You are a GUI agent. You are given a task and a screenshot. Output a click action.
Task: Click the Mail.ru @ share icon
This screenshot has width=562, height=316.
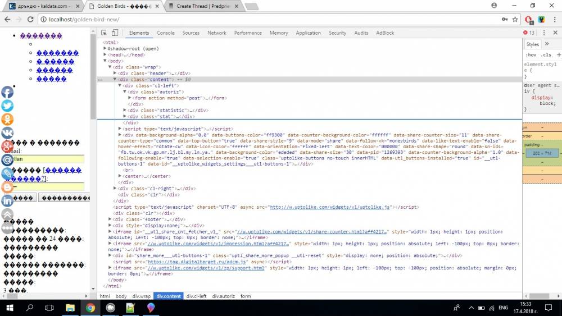(7, 160)
